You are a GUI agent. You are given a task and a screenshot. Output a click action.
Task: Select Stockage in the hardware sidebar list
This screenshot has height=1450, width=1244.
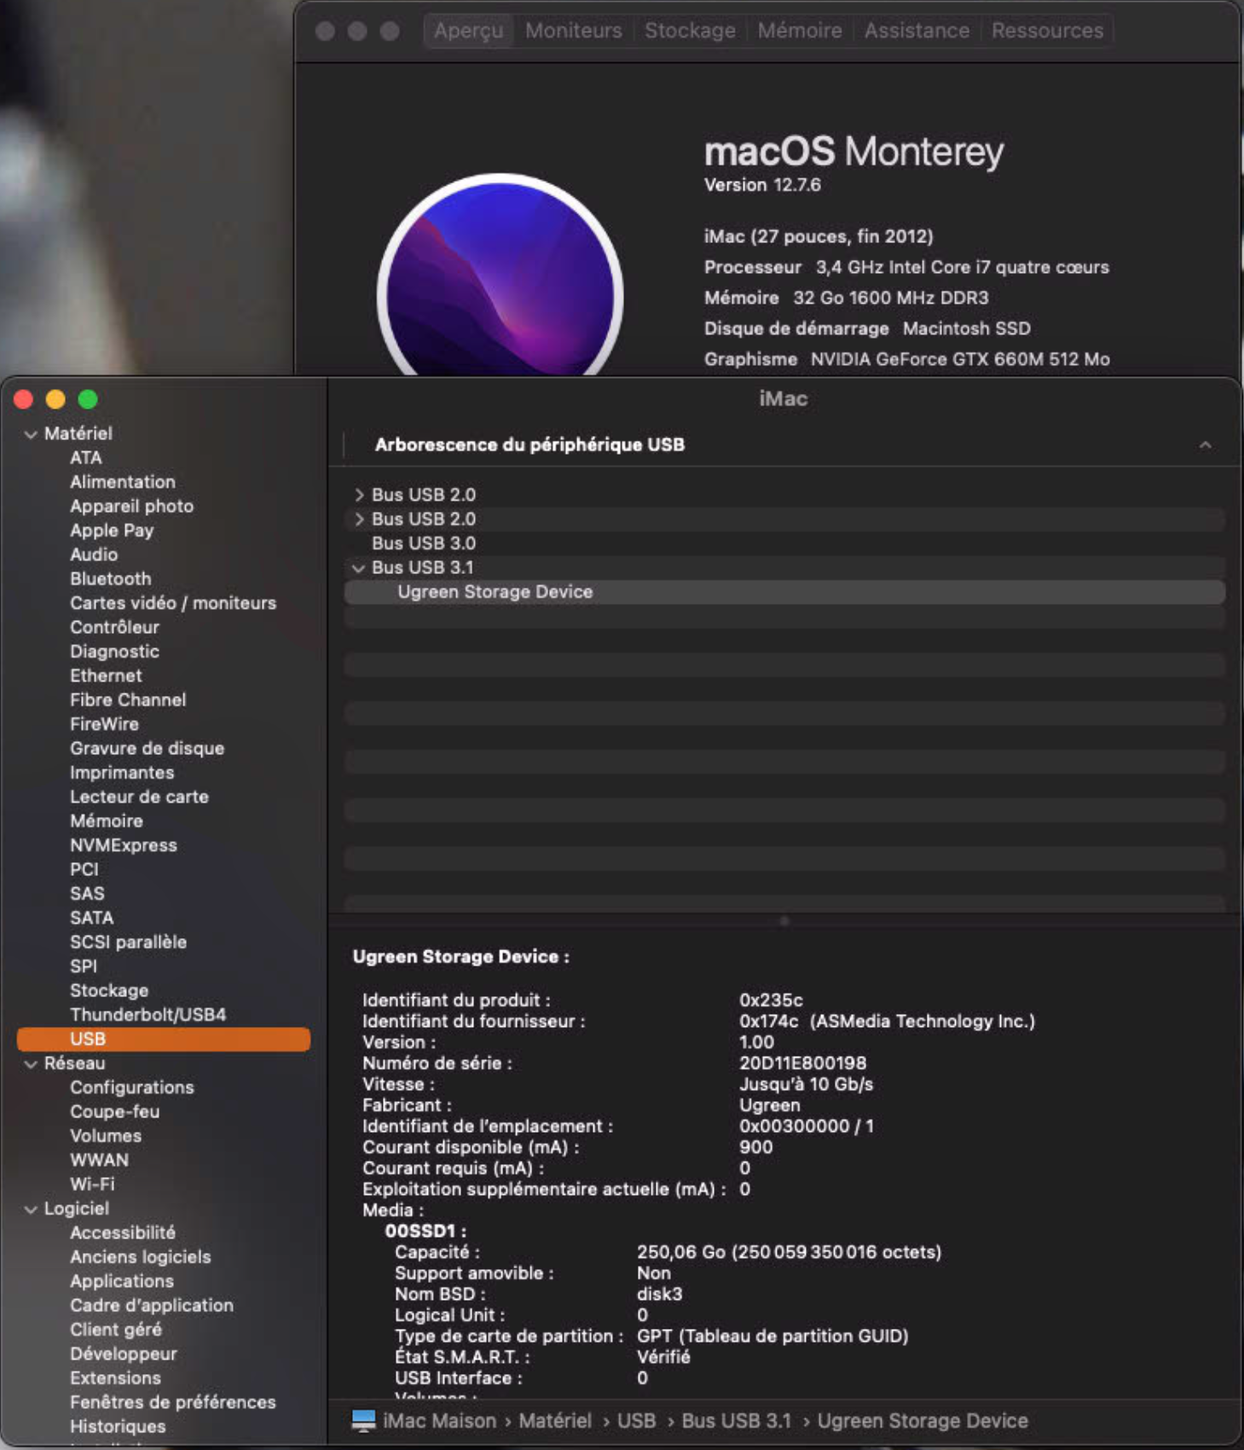tap(109, 991)
